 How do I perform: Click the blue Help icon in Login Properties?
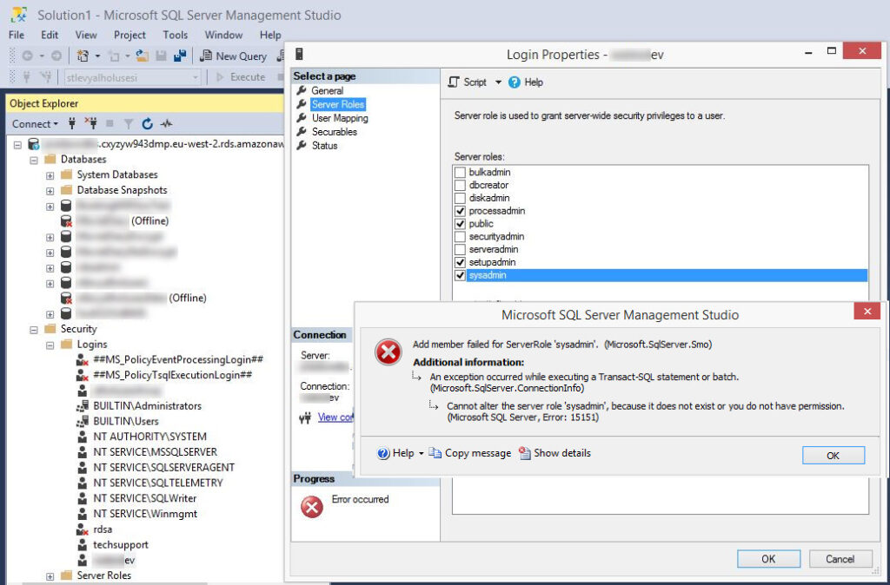point(515,82)
